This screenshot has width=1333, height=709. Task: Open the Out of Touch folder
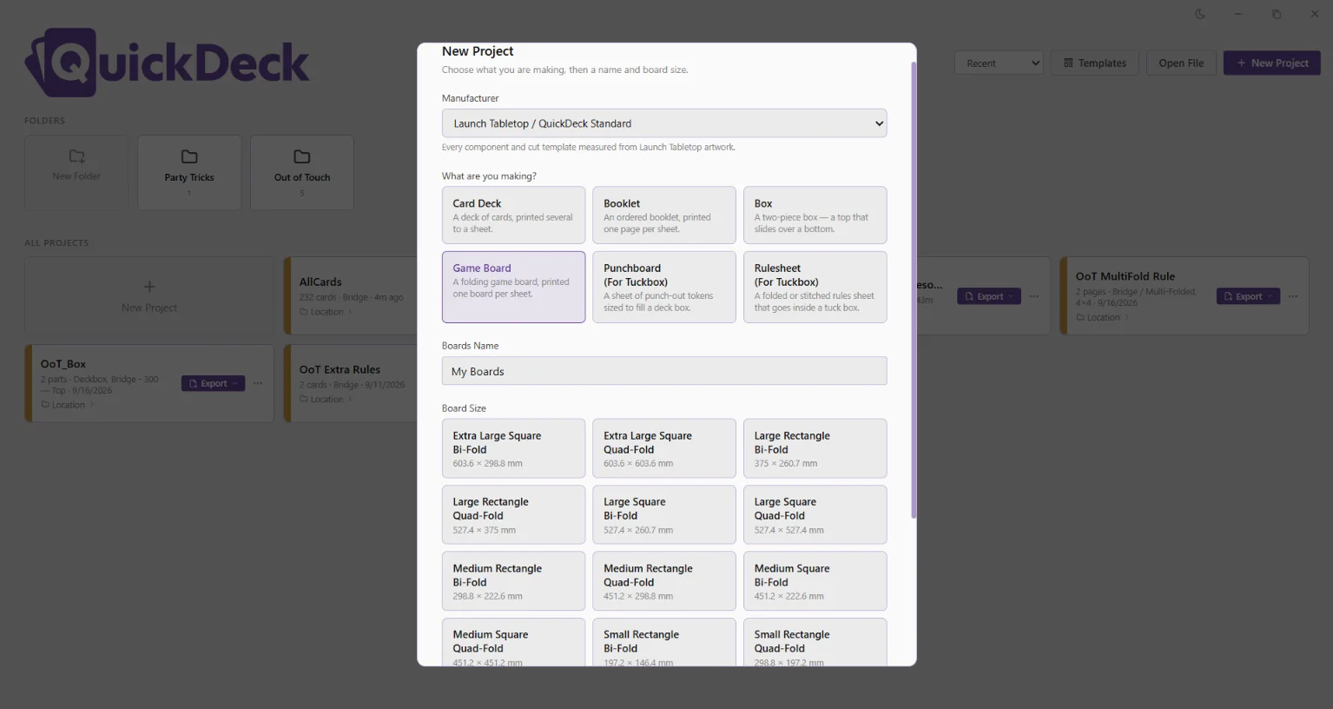point(302,172)
